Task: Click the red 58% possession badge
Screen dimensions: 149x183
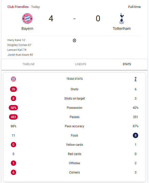Action: (13, 108)
